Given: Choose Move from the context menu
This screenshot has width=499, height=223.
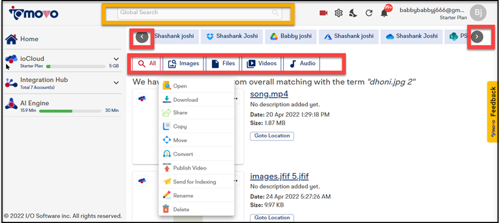Looking at the screenshot, I should tap(196, 140).
